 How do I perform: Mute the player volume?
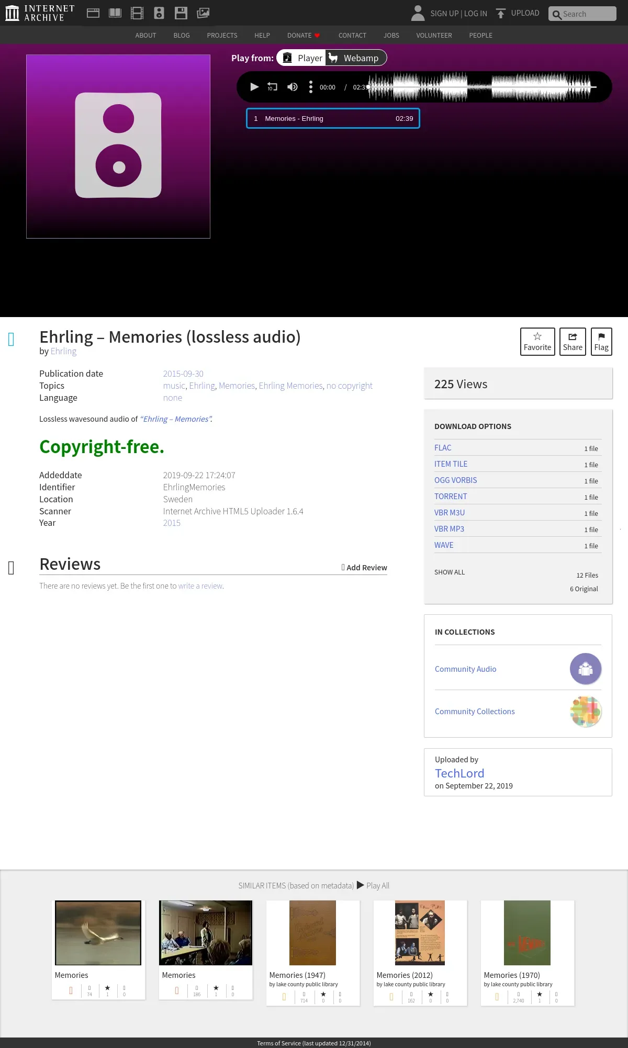tap(293, 87)
